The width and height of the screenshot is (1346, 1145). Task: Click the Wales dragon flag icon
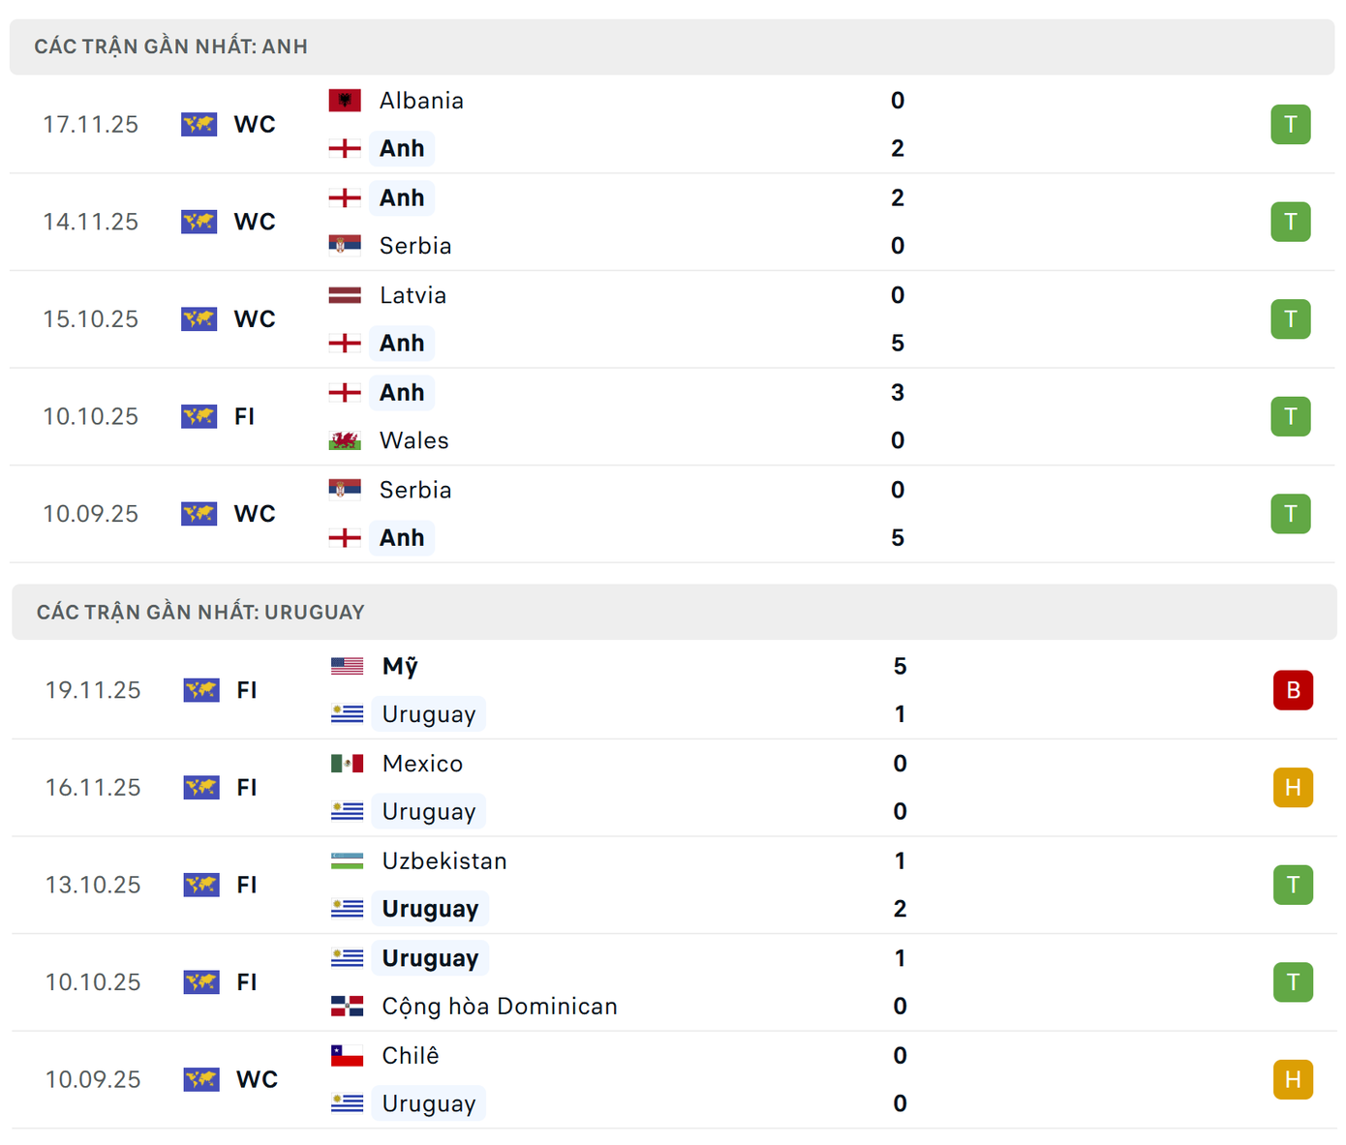[x=345, y=440]
